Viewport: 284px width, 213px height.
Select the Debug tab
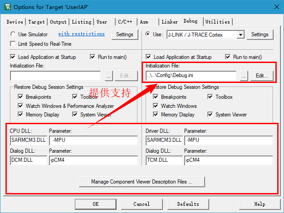(x=191, y=21)
